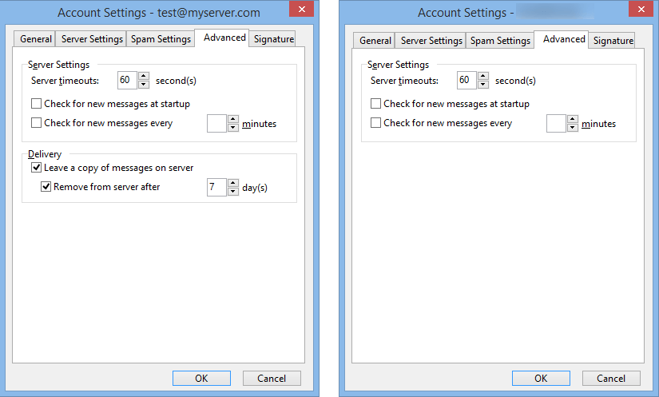
Task: Increase server timeouts in right window
Action: pos(483,76)
